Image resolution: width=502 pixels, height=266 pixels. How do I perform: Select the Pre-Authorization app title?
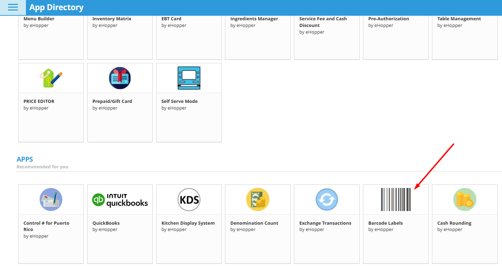tap(388, 19)
